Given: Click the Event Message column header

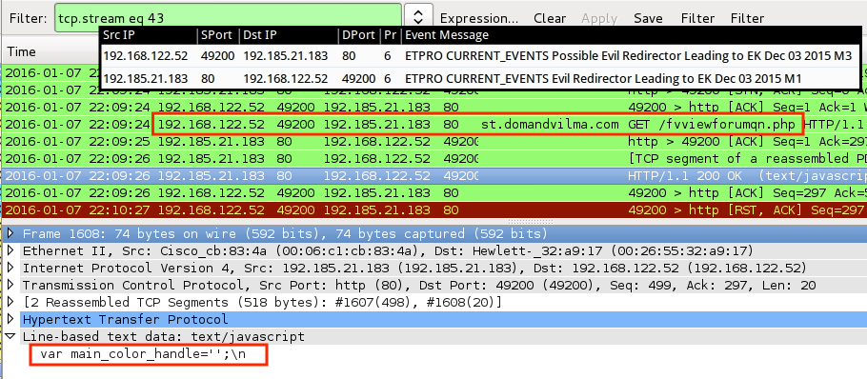Looking at the screenshot, I should tap(447, 35).
